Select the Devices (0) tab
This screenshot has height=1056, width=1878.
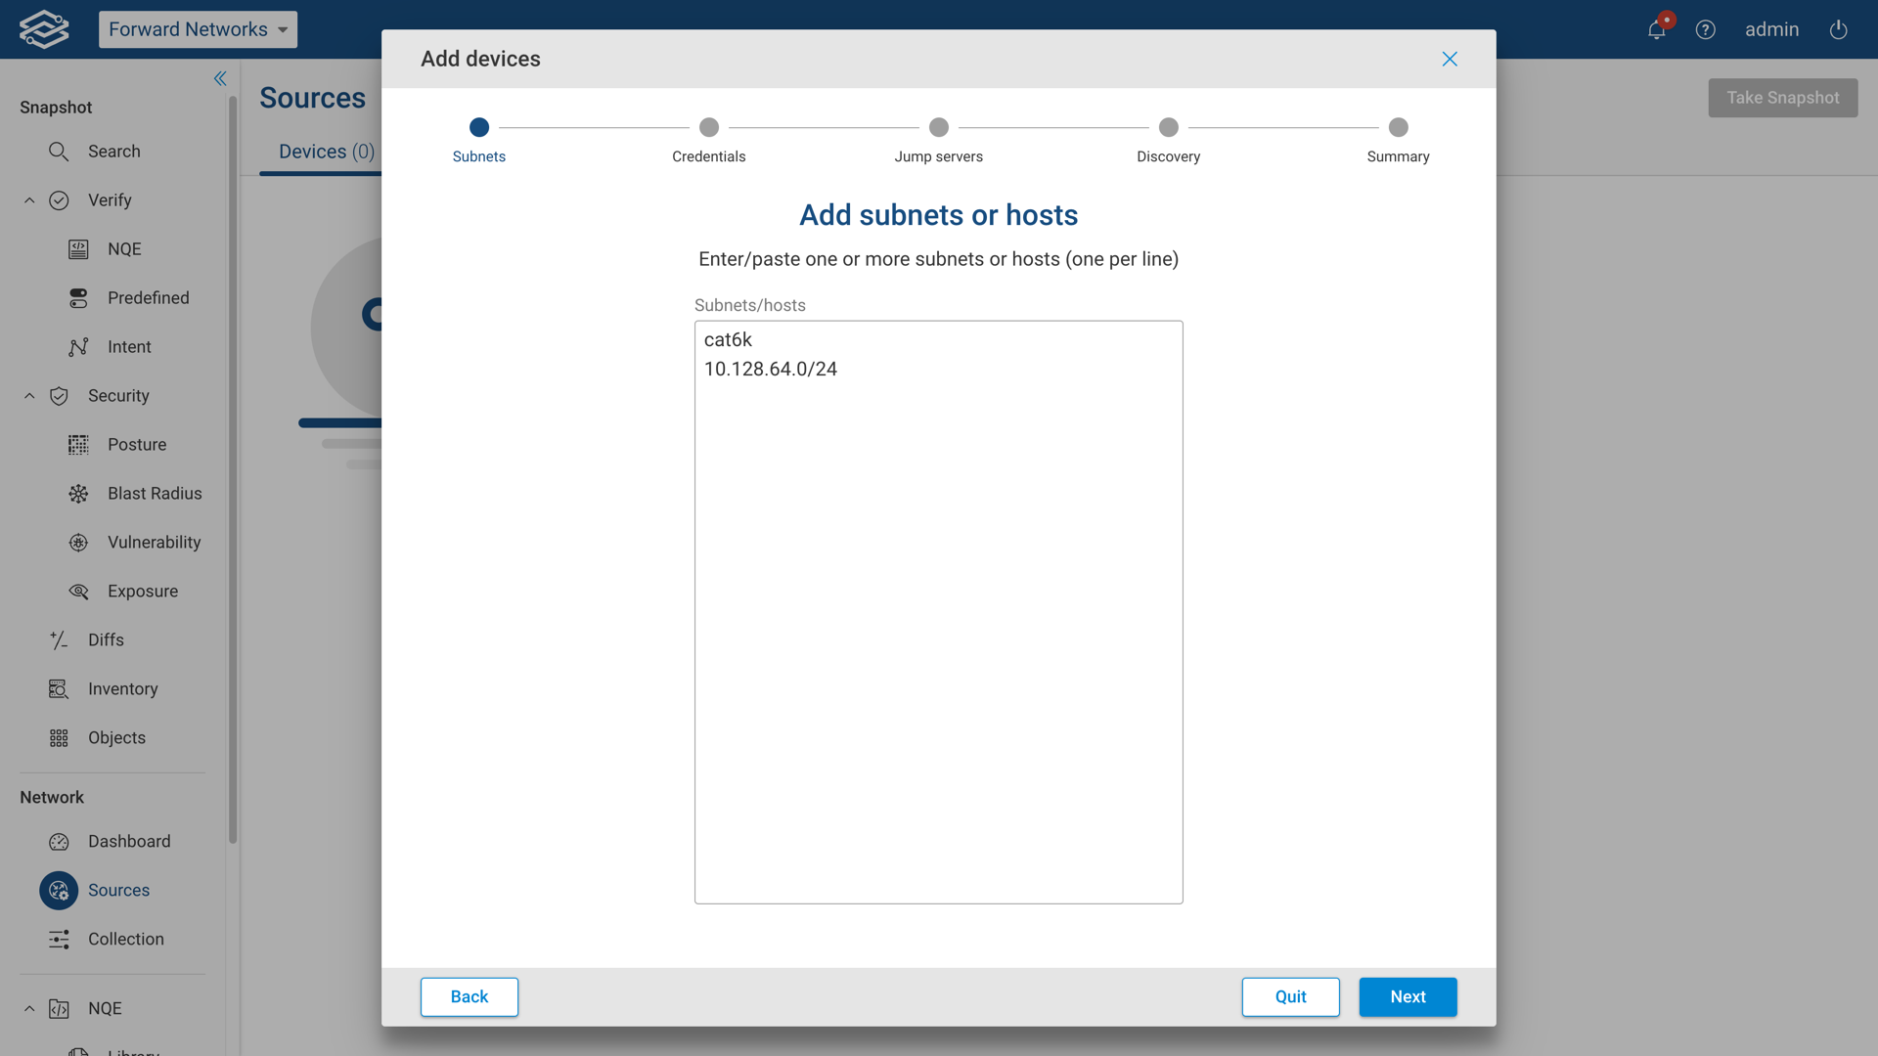click(326, 152)
